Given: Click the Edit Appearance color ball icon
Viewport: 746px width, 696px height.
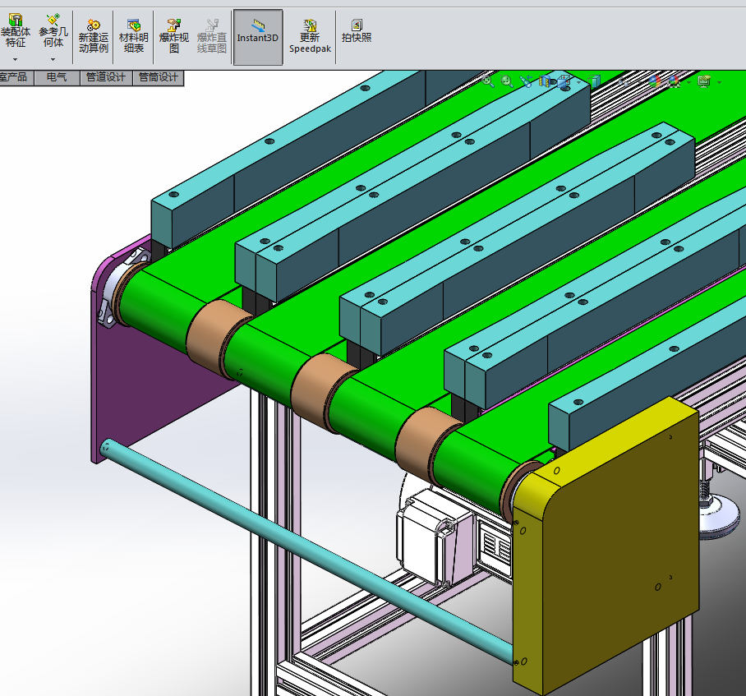Looking at the screenshot, I should coord(655,81).
